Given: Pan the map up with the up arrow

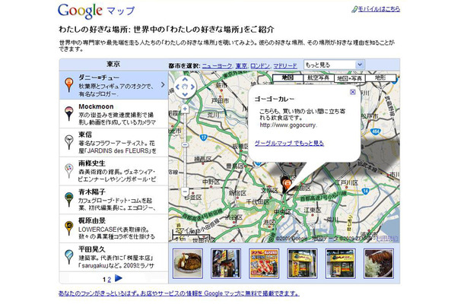Looking at the screenshot, I should click(x=185, y=79).
